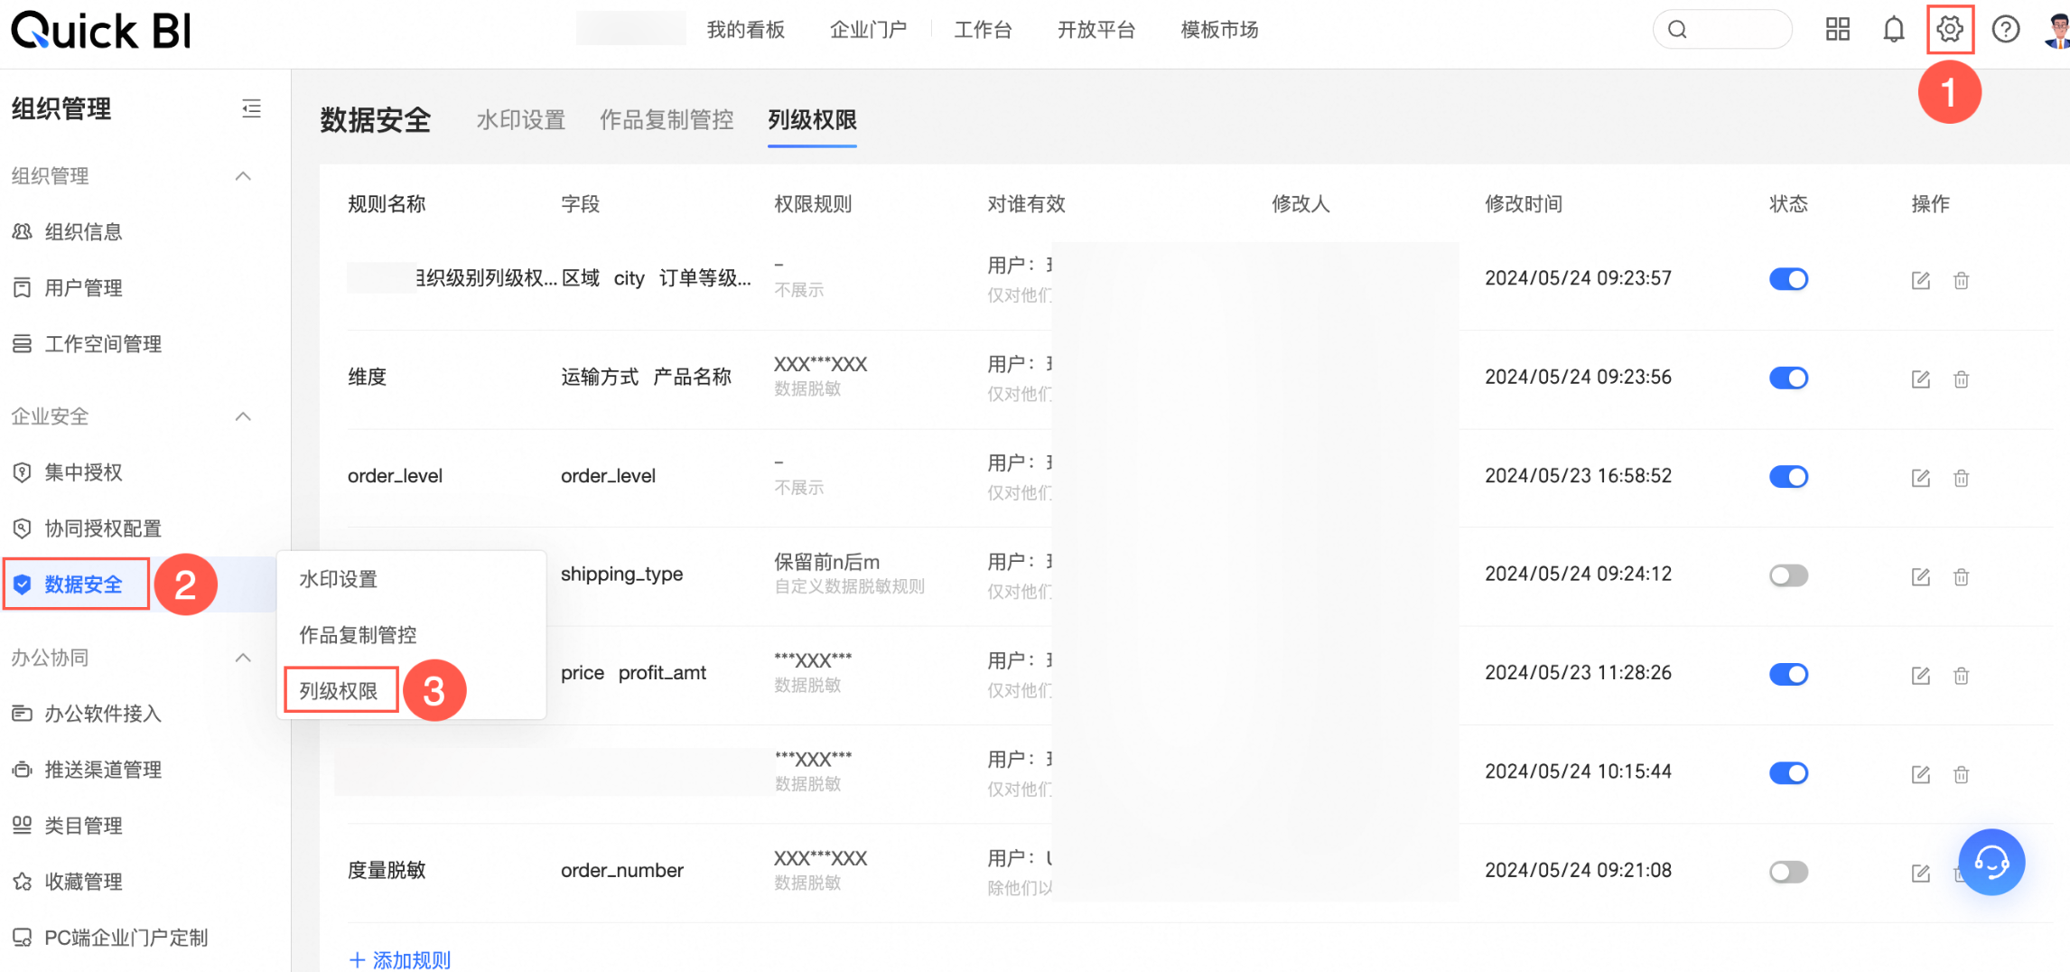This screenshot has height=972, width=2070.
Task: Open 收藏管理 in the sidebar
Action: coord(83,882)
